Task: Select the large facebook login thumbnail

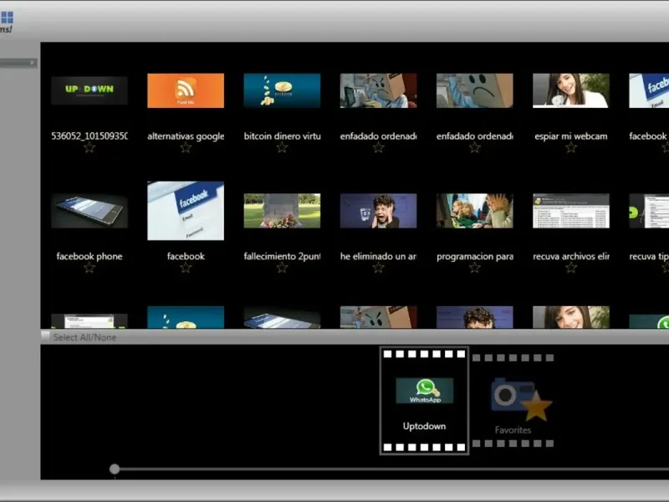Action: [x=186, y=211]
